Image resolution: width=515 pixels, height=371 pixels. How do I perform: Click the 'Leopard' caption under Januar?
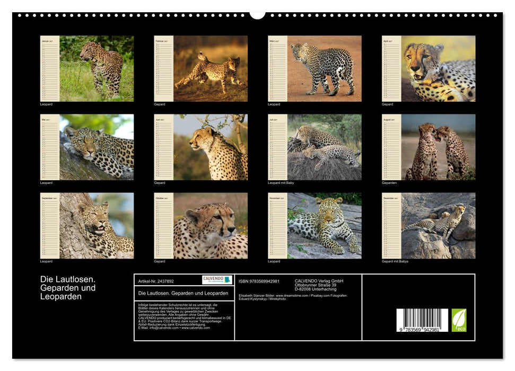click(46, 104)
